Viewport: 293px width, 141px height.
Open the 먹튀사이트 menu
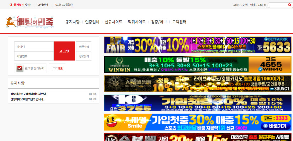pos(137,22)
